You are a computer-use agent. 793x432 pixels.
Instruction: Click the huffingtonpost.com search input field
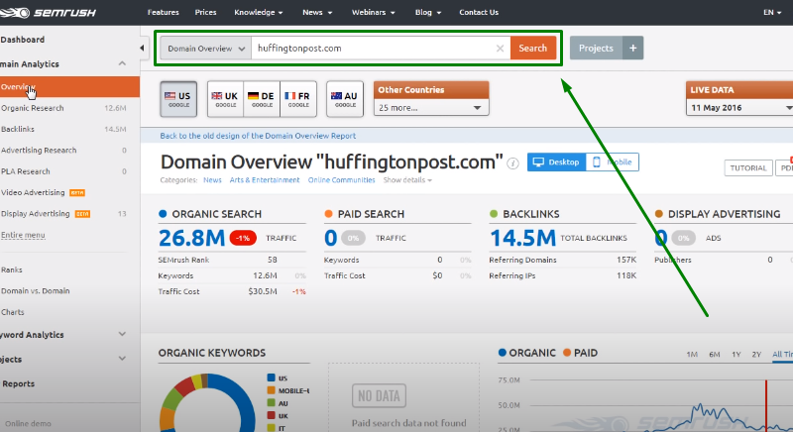(372, 49)
